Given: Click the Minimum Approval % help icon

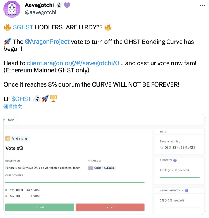Looking at the screenshot, I should [x=186, y=191].
